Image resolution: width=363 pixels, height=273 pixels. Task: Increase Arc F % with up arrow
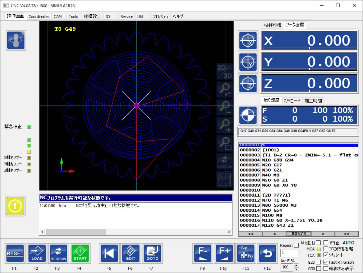[296, 265]
